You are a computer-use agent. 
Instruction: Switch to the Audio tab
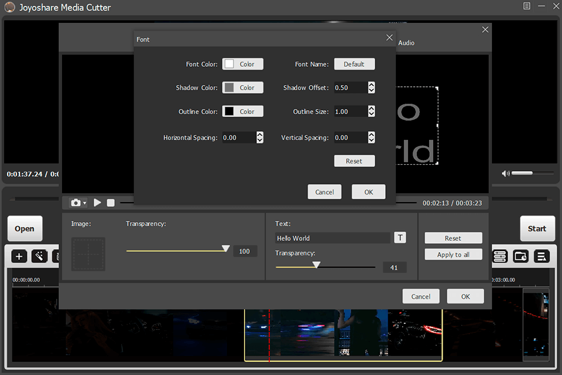(406, 43)
